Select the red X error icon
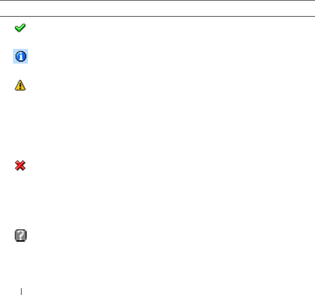This screenshot has width=315, height=295. [x=20, y=165]
